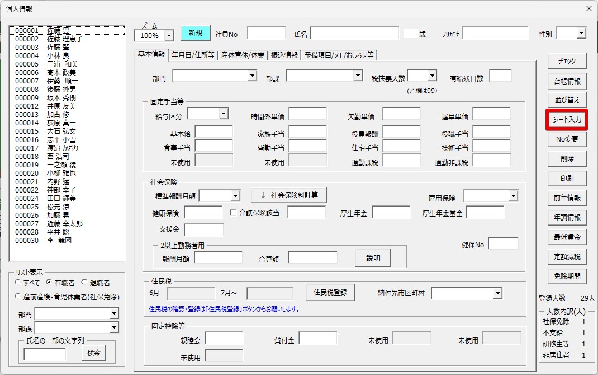Screen dimensions: 598x375
Task: Click the 並び替え button
Action: (x=567, y=100)
